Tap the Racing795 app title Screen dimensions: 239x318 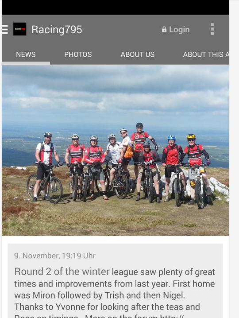coord(57,29)
